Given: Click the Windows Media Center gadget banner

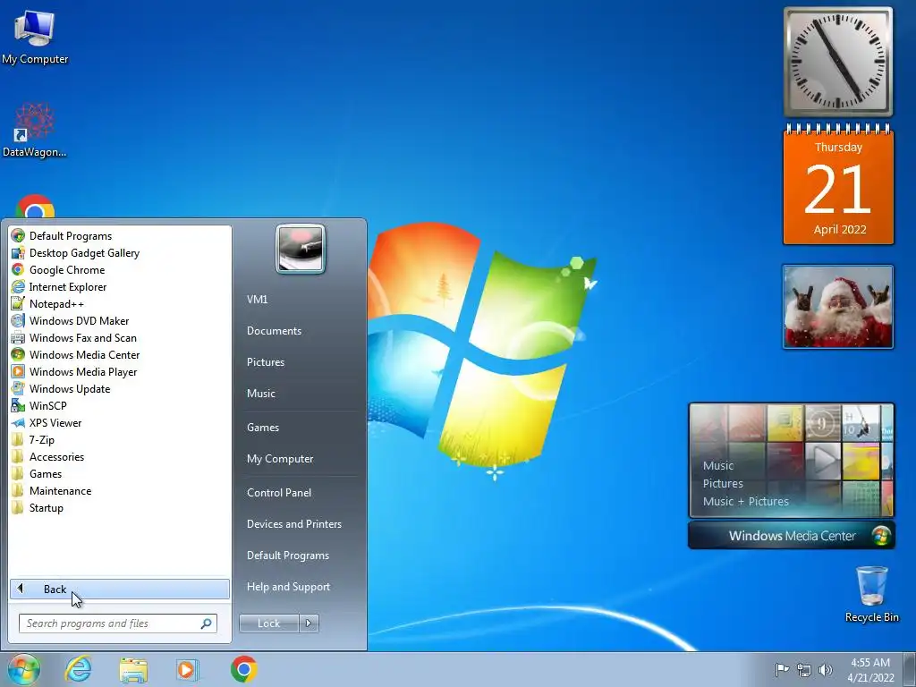Looking at the screenshot, I should (792, 536).
